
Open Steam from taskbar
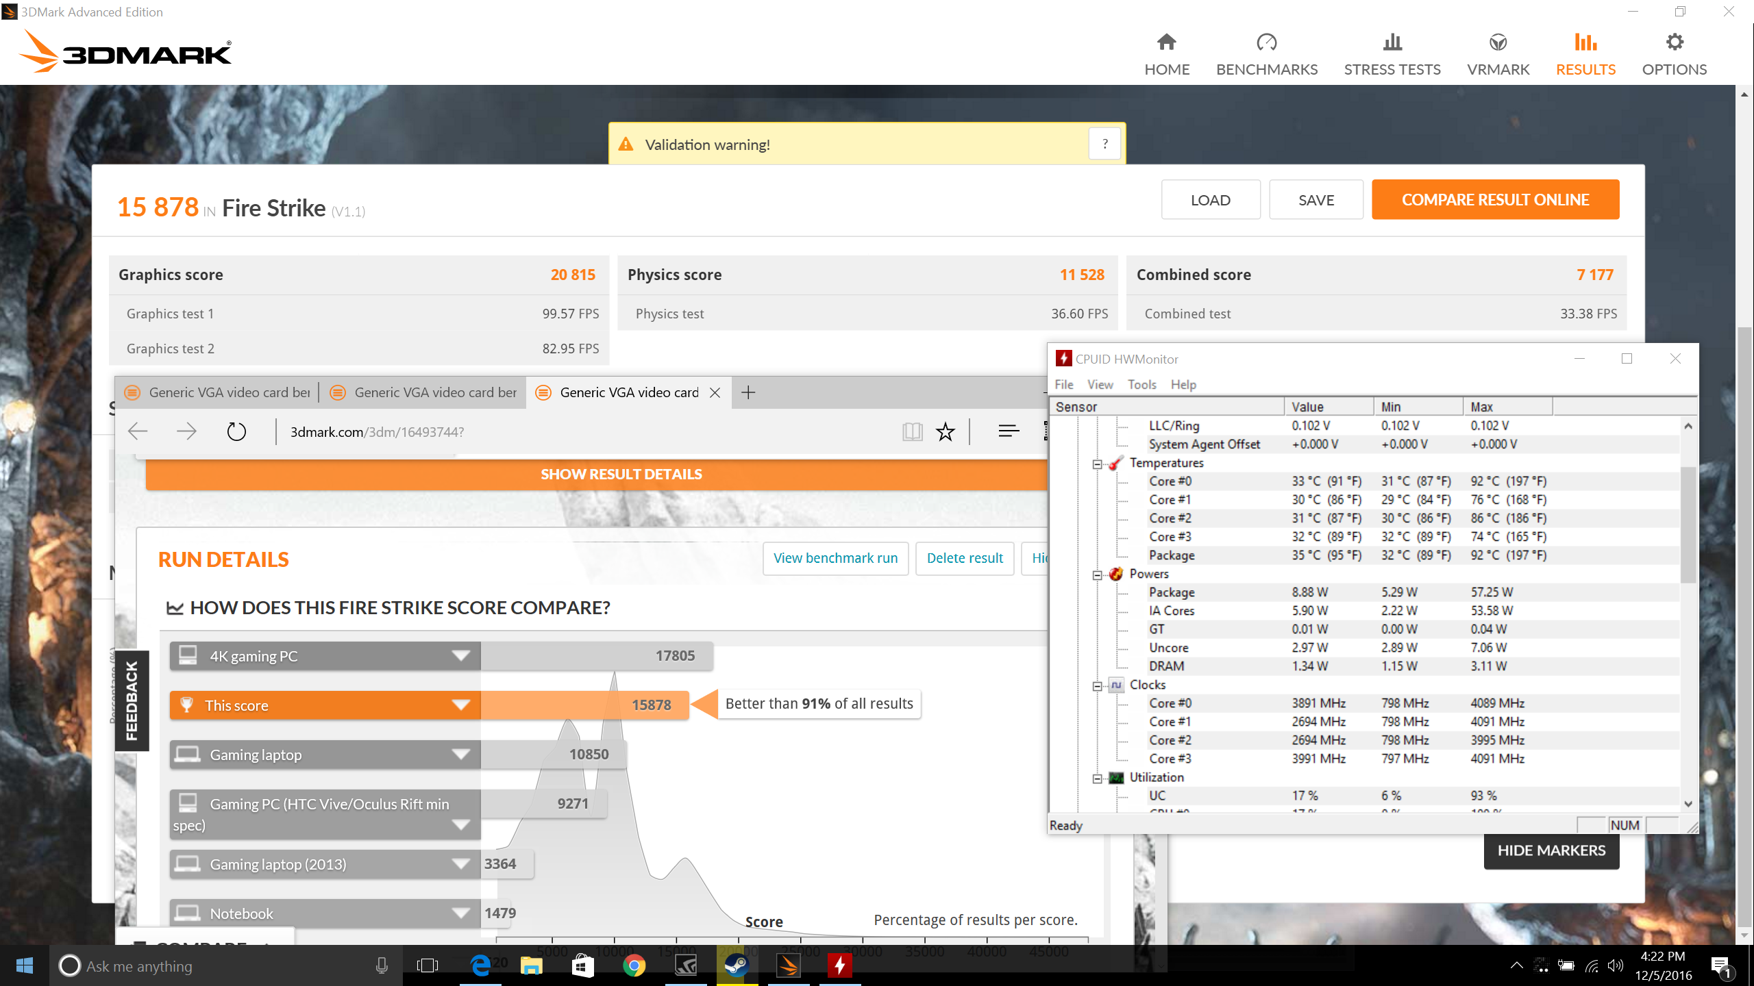click(x=737, y=965)
